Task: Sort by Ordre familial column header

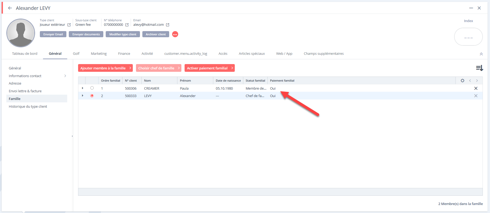Action: pos(110,81)
